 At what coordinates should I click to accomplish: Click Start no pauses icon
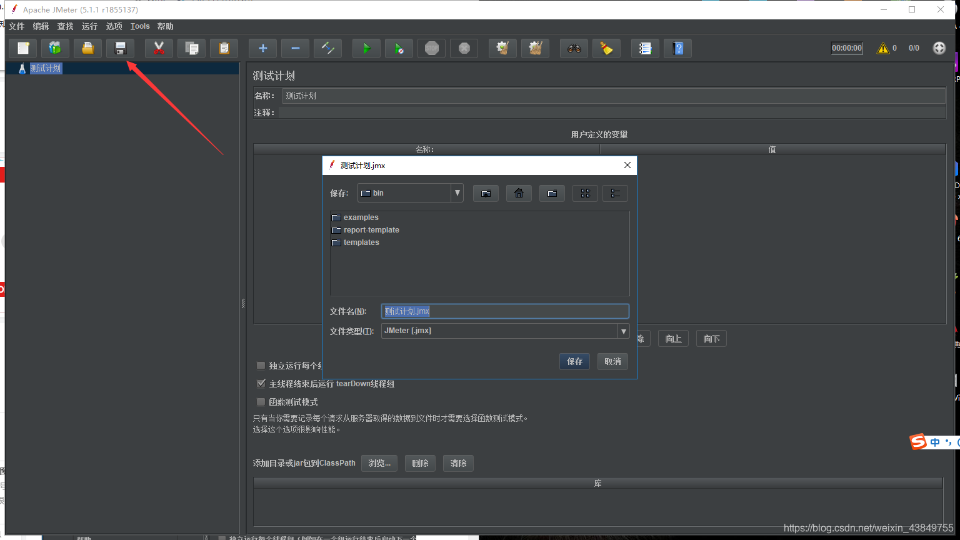click(399, 48)
